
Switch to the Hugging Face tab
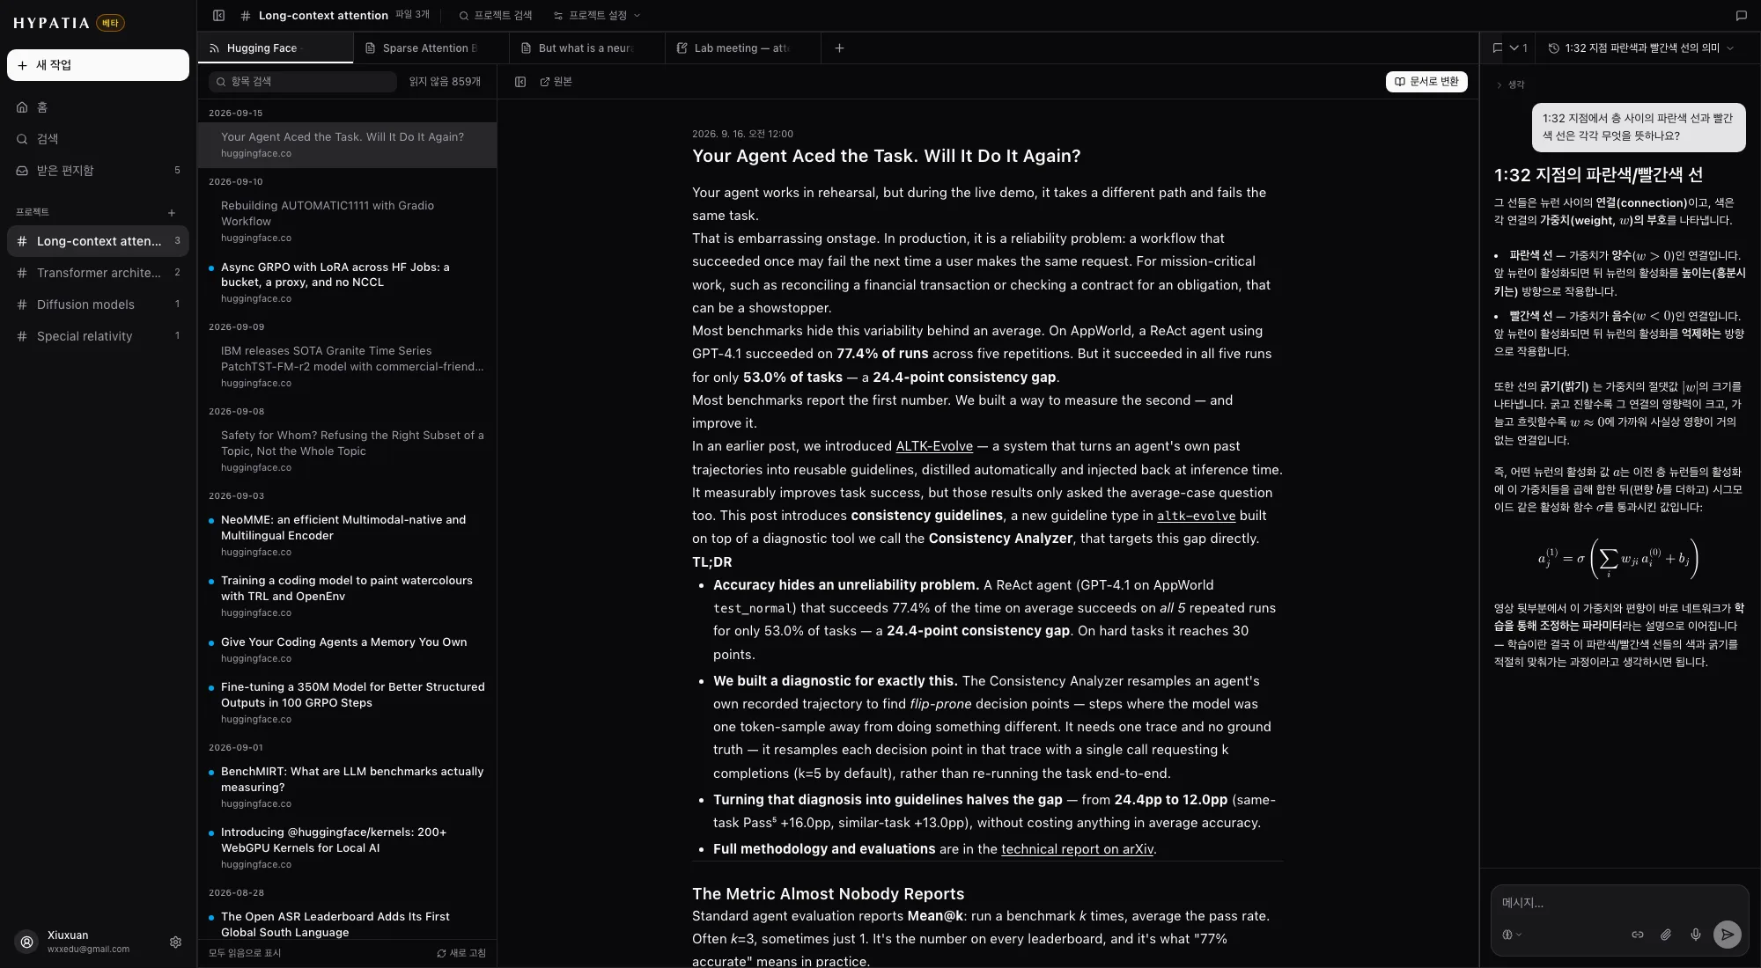click(x=276, y=48)
